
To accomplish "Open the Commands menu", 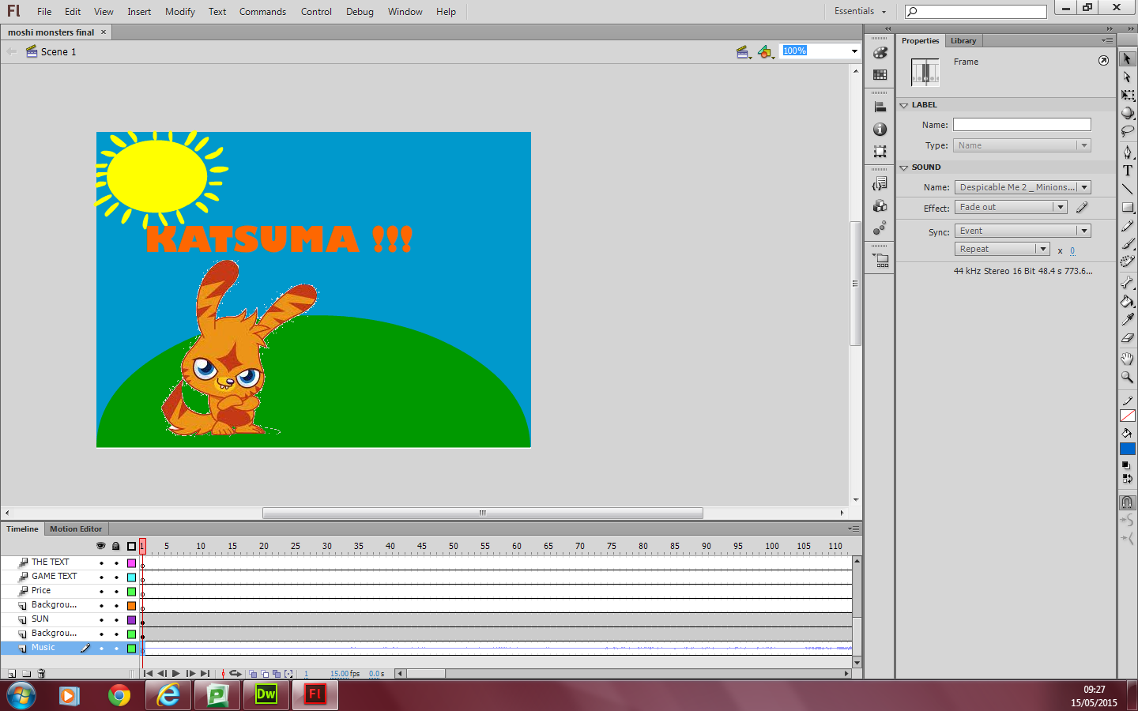I will [x=262, y=12].
